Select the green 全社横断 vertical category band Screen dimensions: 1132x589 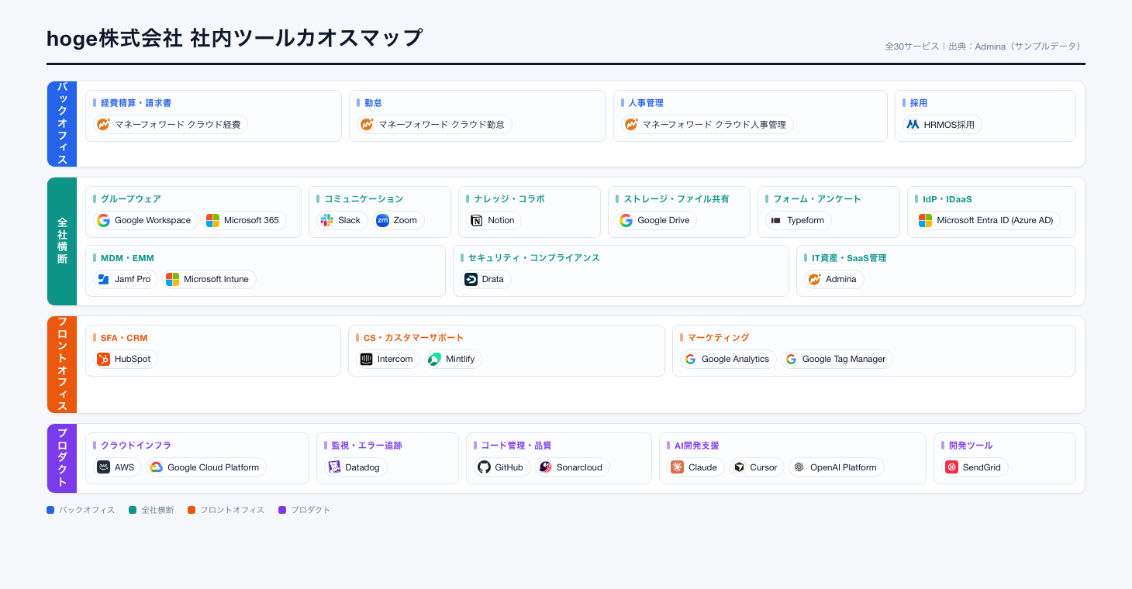[x=62, y=241]
